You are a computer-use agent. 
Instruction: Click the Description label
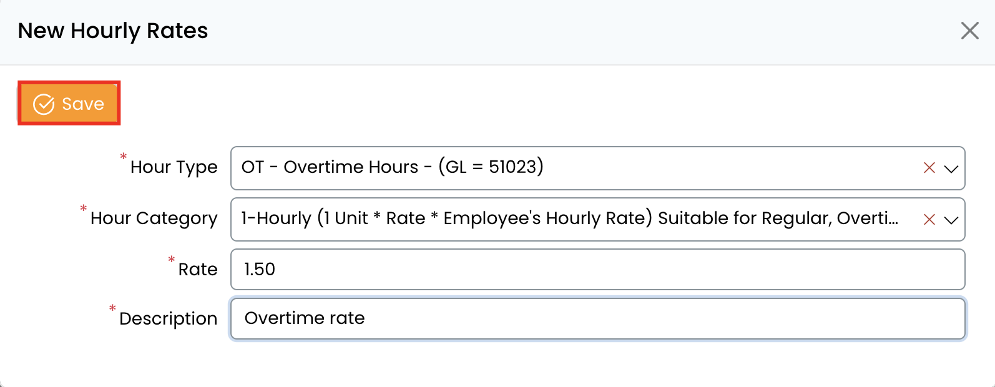[x=168, y=319]
